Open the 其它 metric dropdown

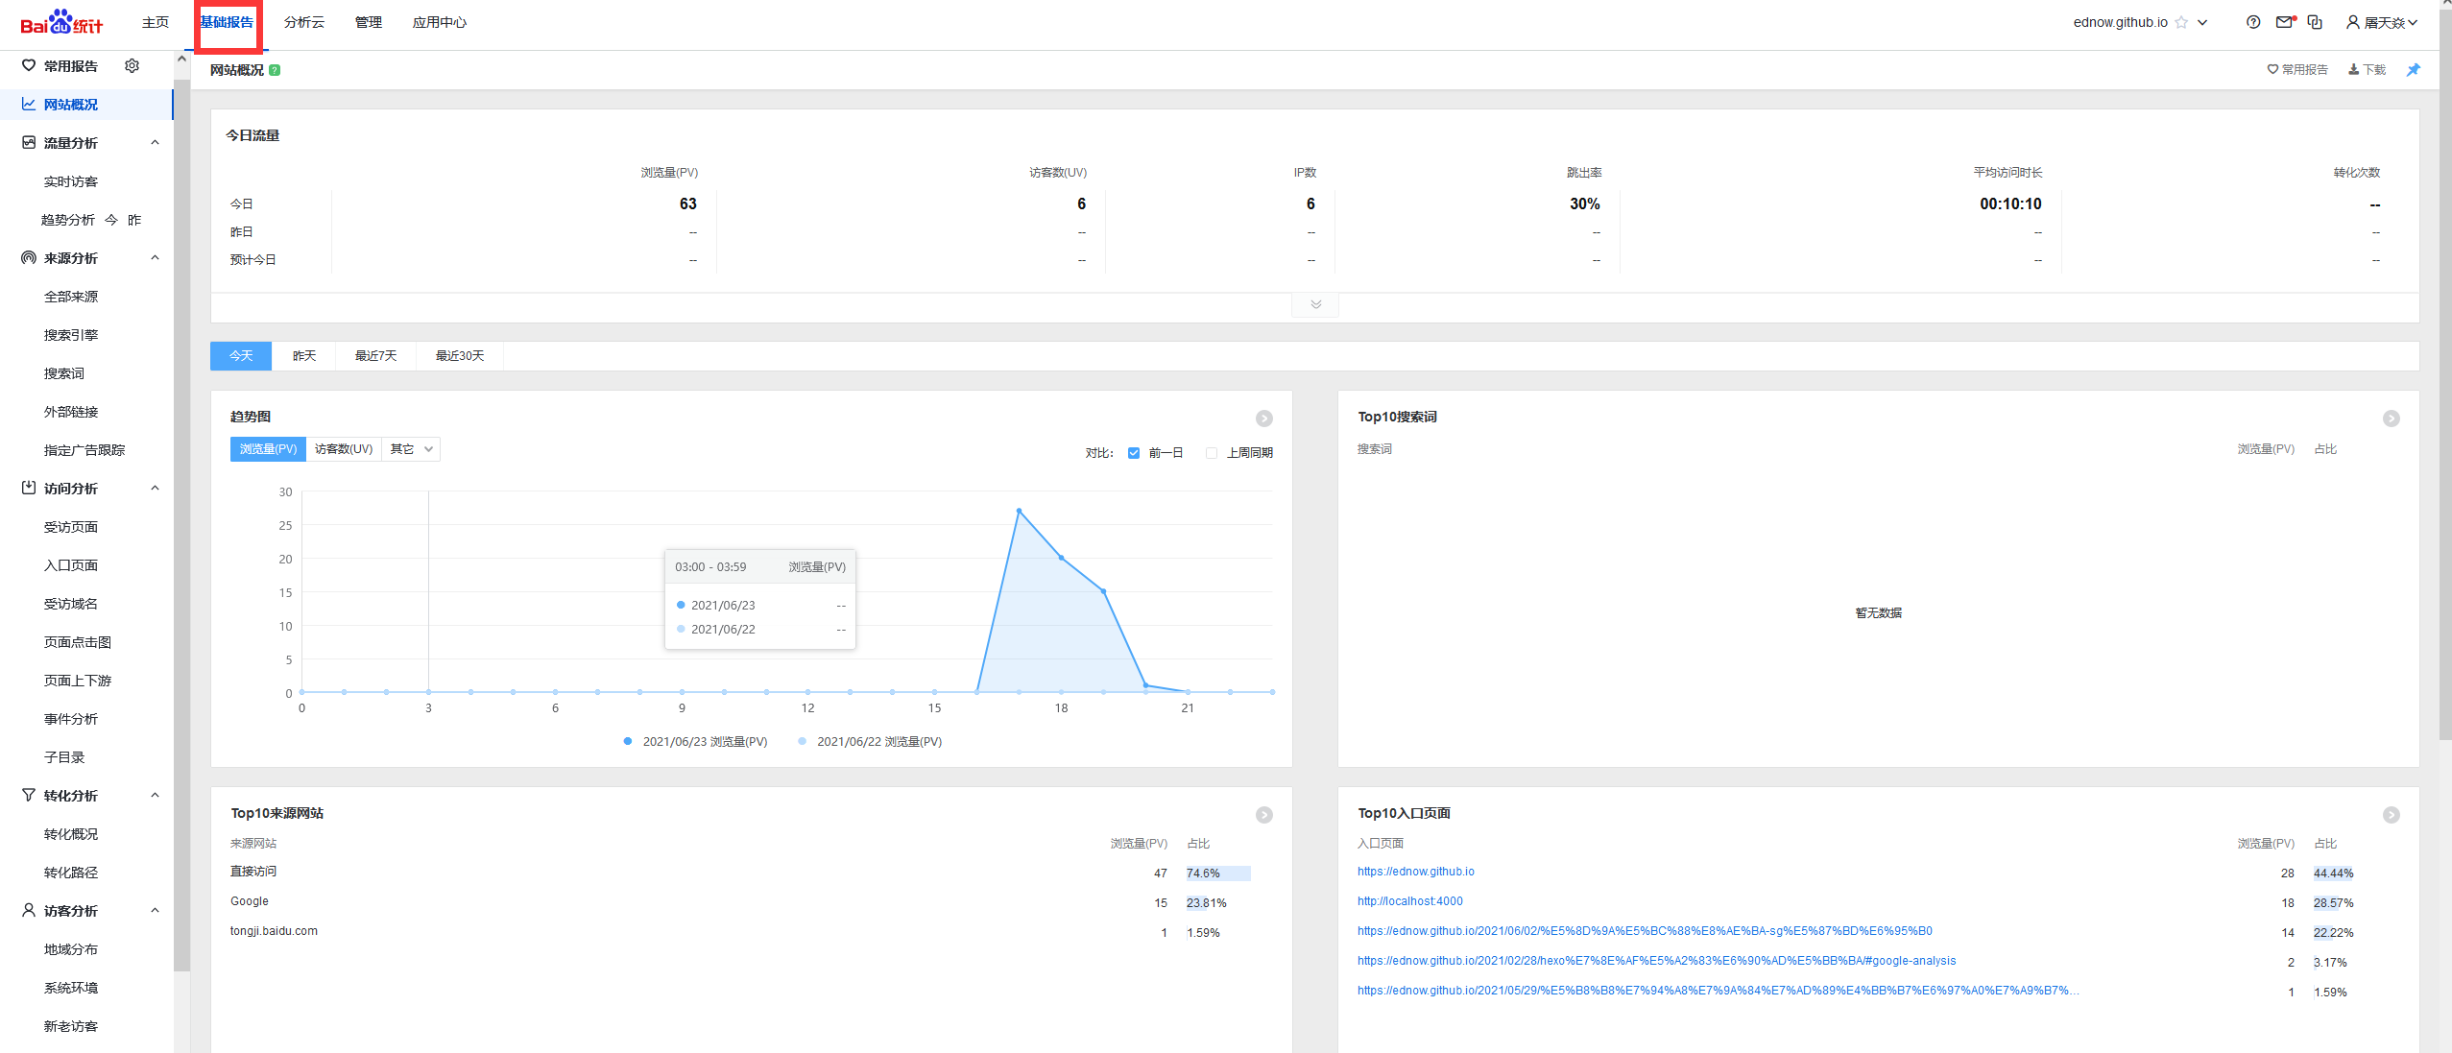[x=411, y=449]
